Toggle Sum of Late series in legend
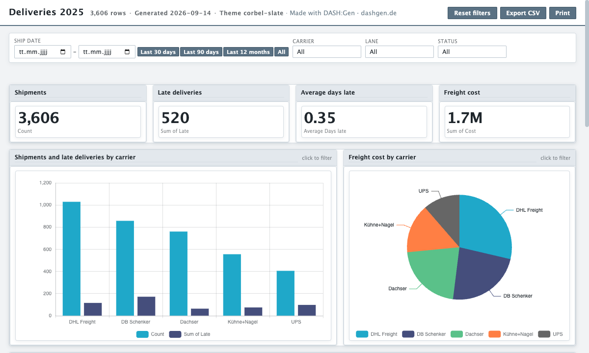The image size is (589, 353). click(x=189, y=334)
